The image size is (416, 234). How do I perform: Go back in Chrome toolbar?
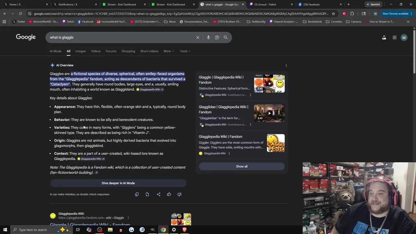(x=5, y=14)
